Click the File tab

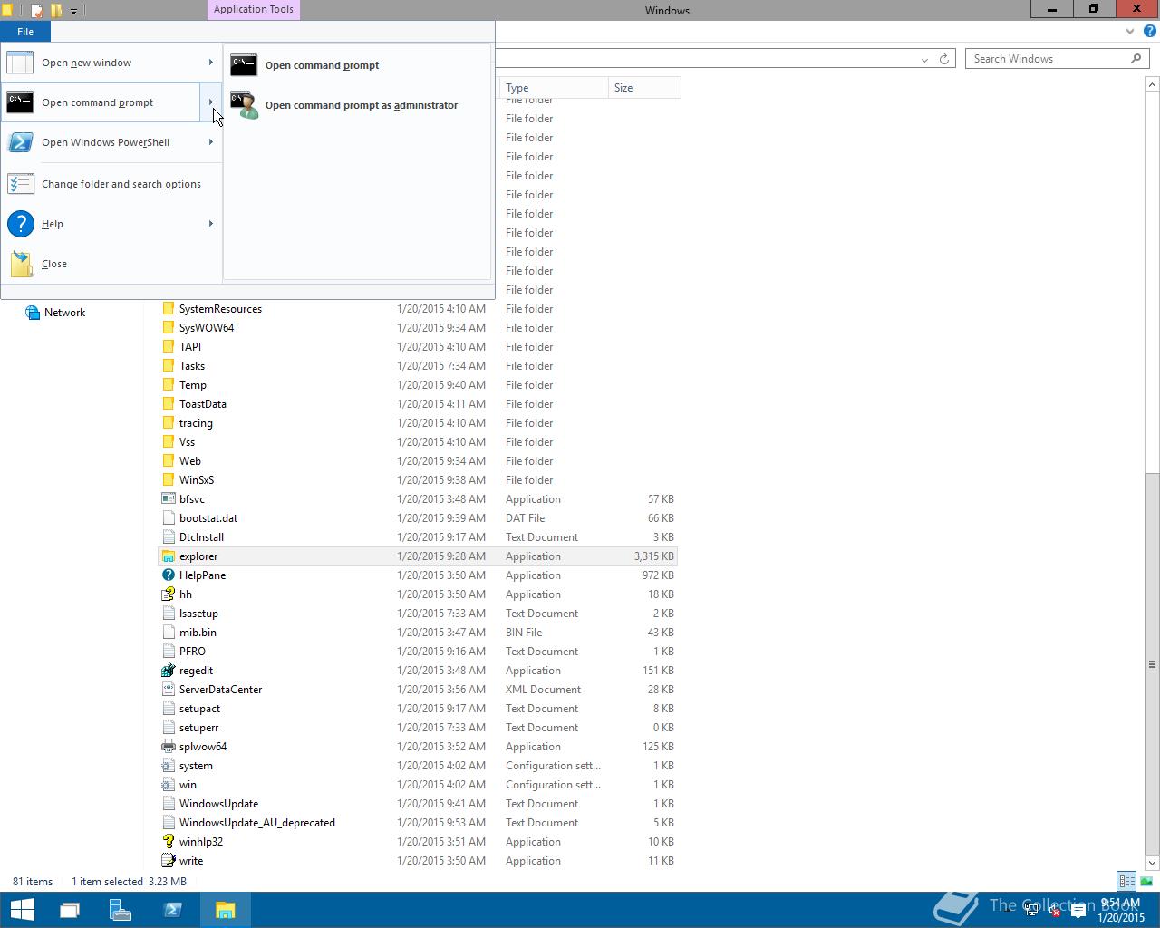(x=25, y=32)
